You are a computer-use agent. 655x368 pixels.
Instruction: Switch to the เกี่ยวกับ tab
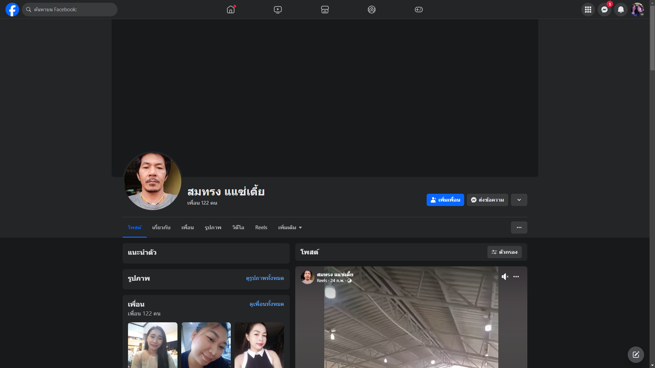(161, 227)
